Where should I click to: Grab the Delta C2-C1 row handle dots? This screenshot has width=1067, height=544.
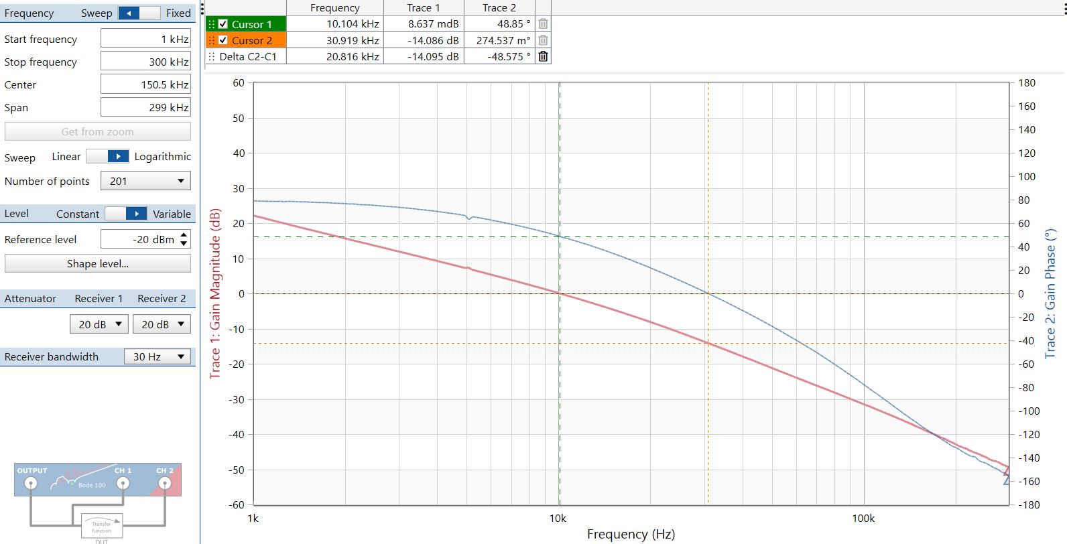(212, 56)
